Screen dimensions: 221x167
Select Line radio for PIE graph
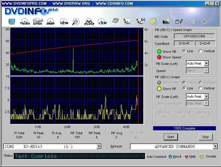click(x=184, y=51)
